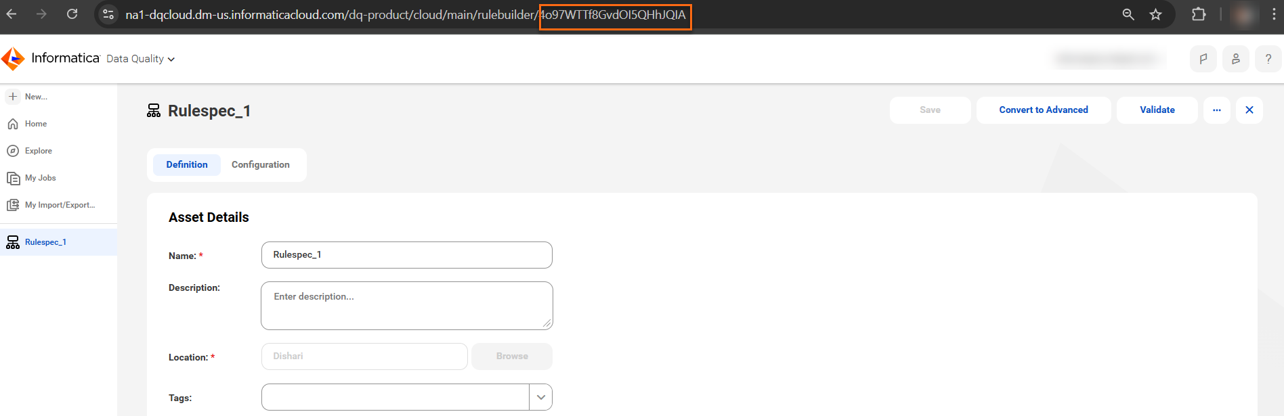Screen dimensions: 1284x416
Task: Click Convert to Advanced button
Action: pyautogui.click(x=1043, y=110)
